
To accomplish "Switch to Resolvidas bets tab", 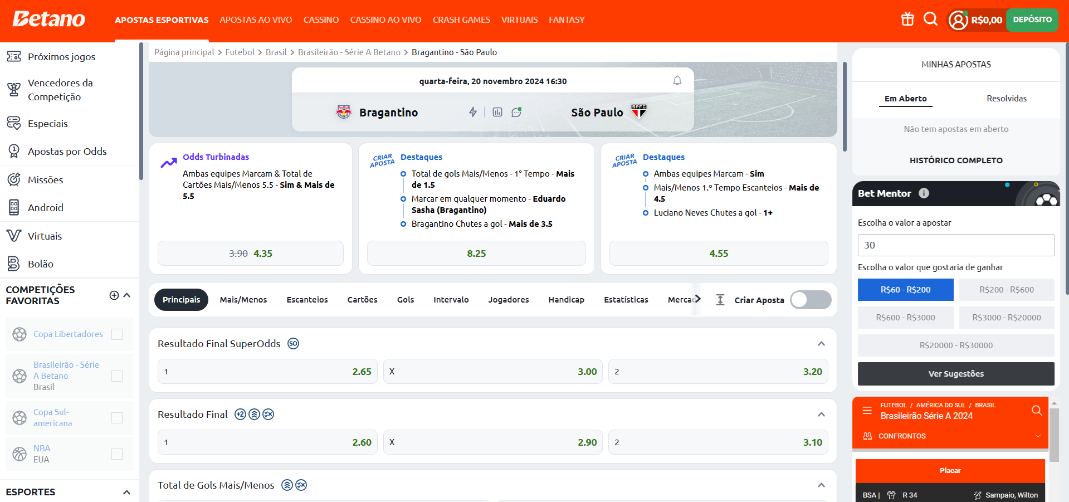I will tap(1007, 99).
